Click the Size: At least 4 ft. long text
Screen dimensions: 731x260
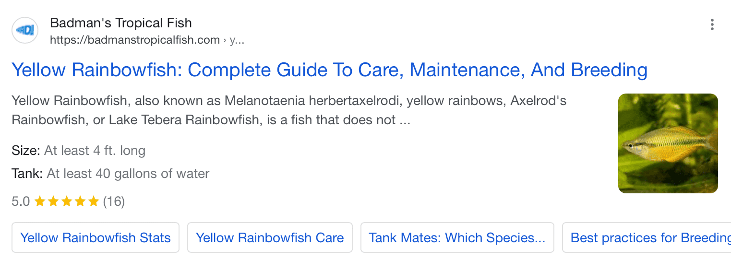(x=79, y=151)
